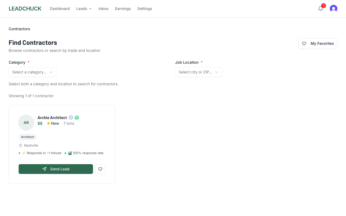
Task: Open Settings from the top navigation
Action: (x=145, y=9)
